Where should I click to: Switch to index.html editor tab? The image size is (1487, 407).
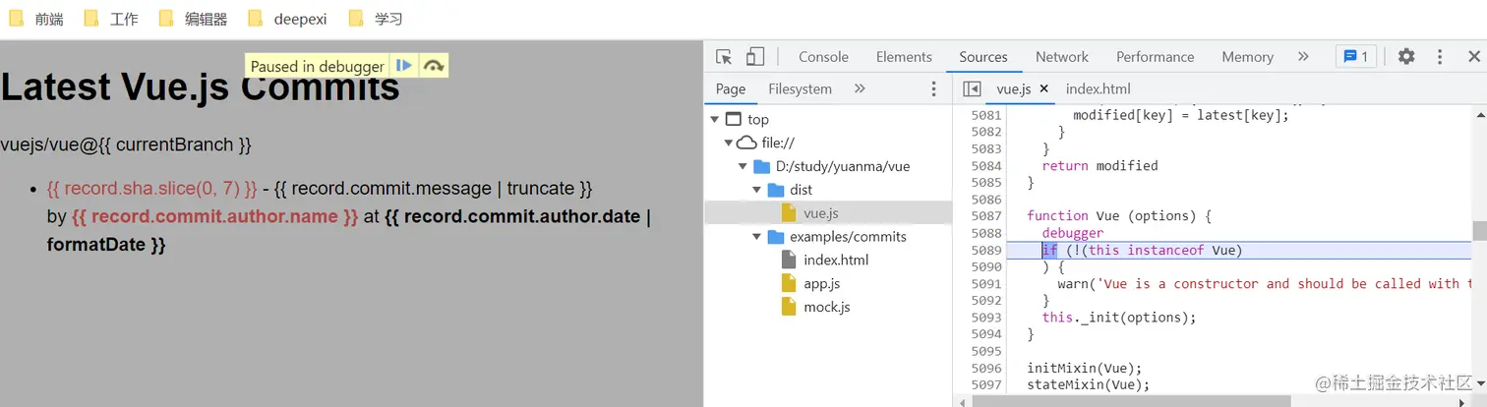[1098, 89]
